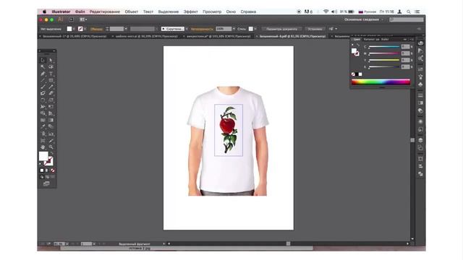The width and height of the screenshot is (463, 260).
Task: Select the Gradient tool
Action: (x=51, y=120)
